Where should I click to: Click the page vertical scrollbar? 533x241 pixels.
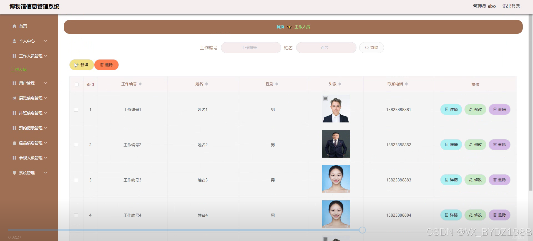[531, 102]
